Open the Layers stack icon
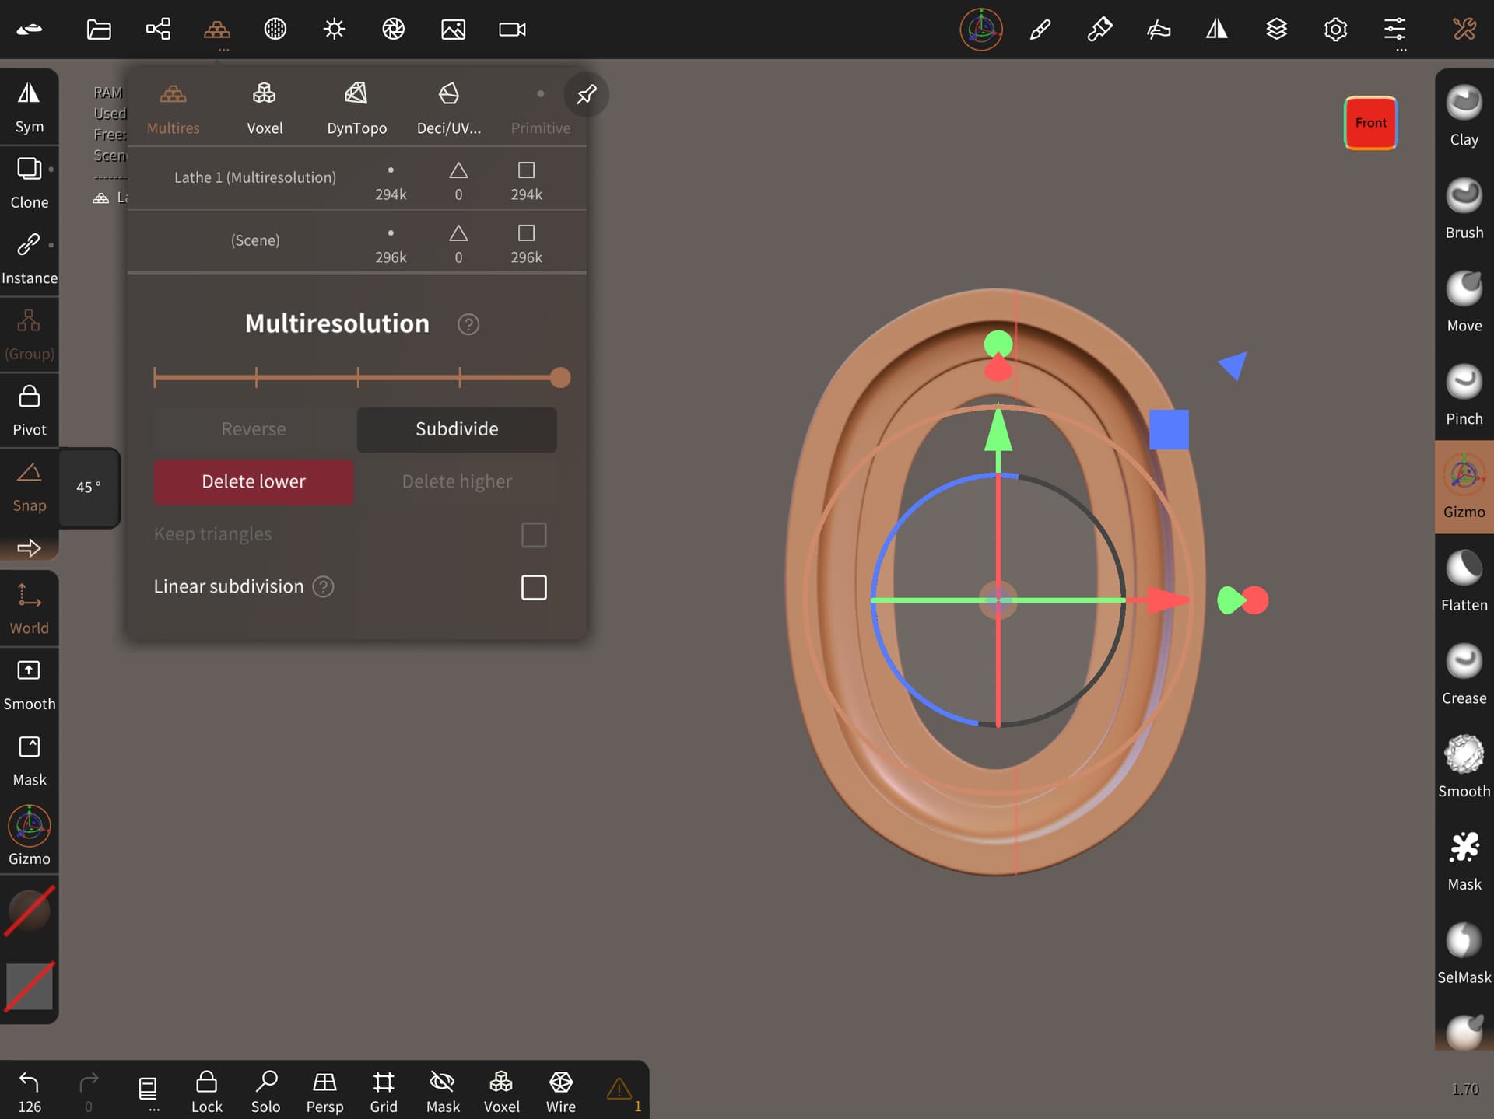The width and height of the screenshot is (1494, 1119). pos(1276,30)
